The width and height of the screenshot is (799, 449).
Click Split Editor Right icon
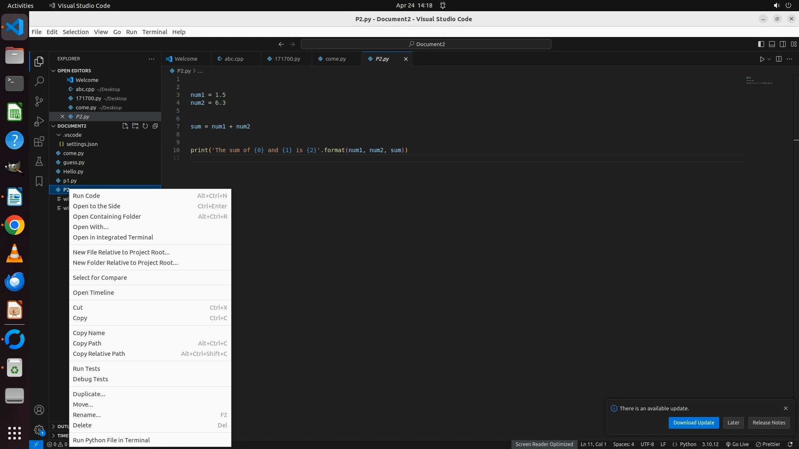(x=779, y=59)
